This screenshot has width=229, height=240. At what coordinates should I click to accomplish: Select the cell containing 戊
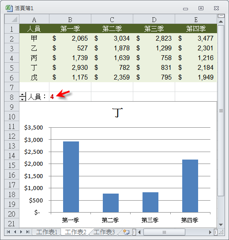[34, 77]
